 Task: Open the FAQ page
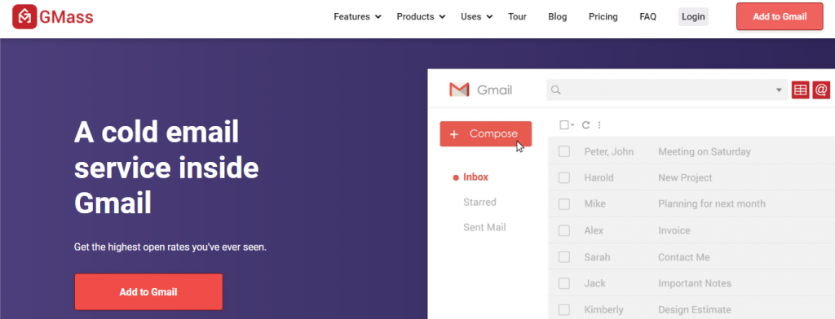pyautogui.click(x=647, y=16)
